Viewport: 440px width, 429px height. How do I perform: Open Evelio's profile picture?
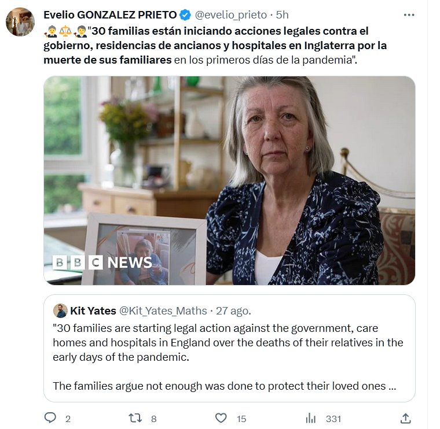coord(20,22)
